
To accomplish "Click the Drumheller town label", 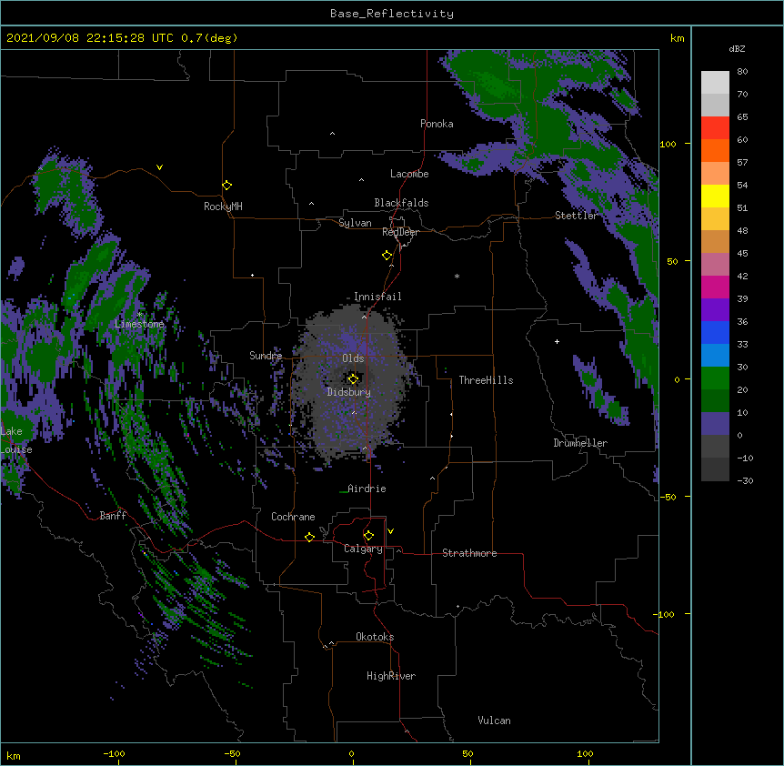I will point(580,443).
